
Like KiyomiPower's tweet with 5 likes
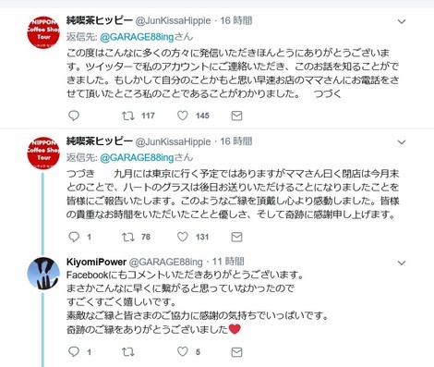[x=183, y=351]
